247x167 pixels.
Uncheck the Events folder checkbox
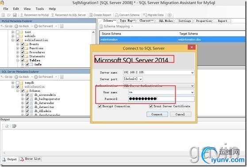(x=23, y=44)
